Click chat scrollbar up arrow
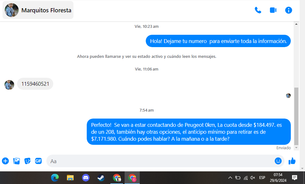 click(x=296, y=24)
